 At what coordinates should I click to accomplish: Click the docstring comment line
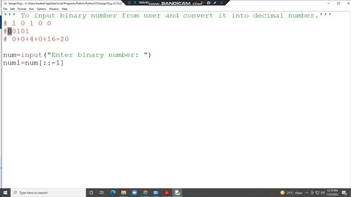pyautogui.click(x=167, y=15)
